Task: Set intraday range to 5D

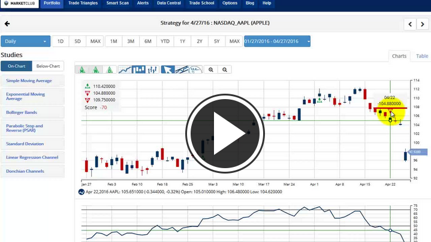Action: [x=77, y=41]
